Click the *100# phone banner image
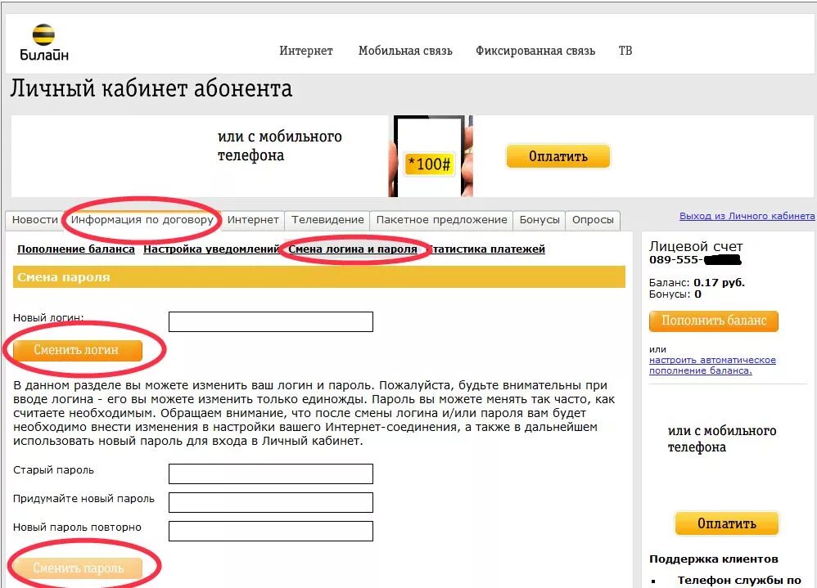 431,156
